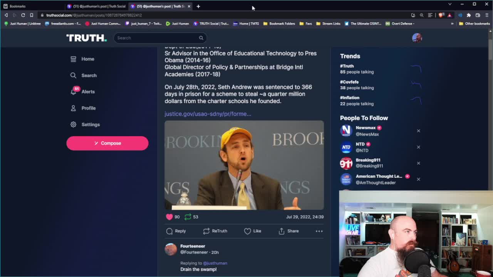Expand the Other bookmarks folder

(475, 23)
